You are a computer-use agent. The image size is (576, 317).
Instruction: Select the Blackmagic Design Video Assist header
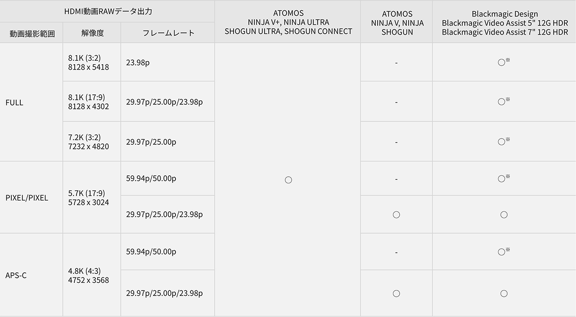pos(504,23)
